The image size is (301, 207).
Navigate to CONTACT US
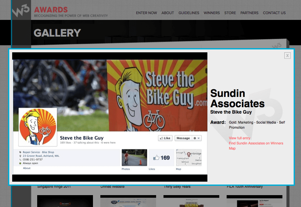click(274, 13)
